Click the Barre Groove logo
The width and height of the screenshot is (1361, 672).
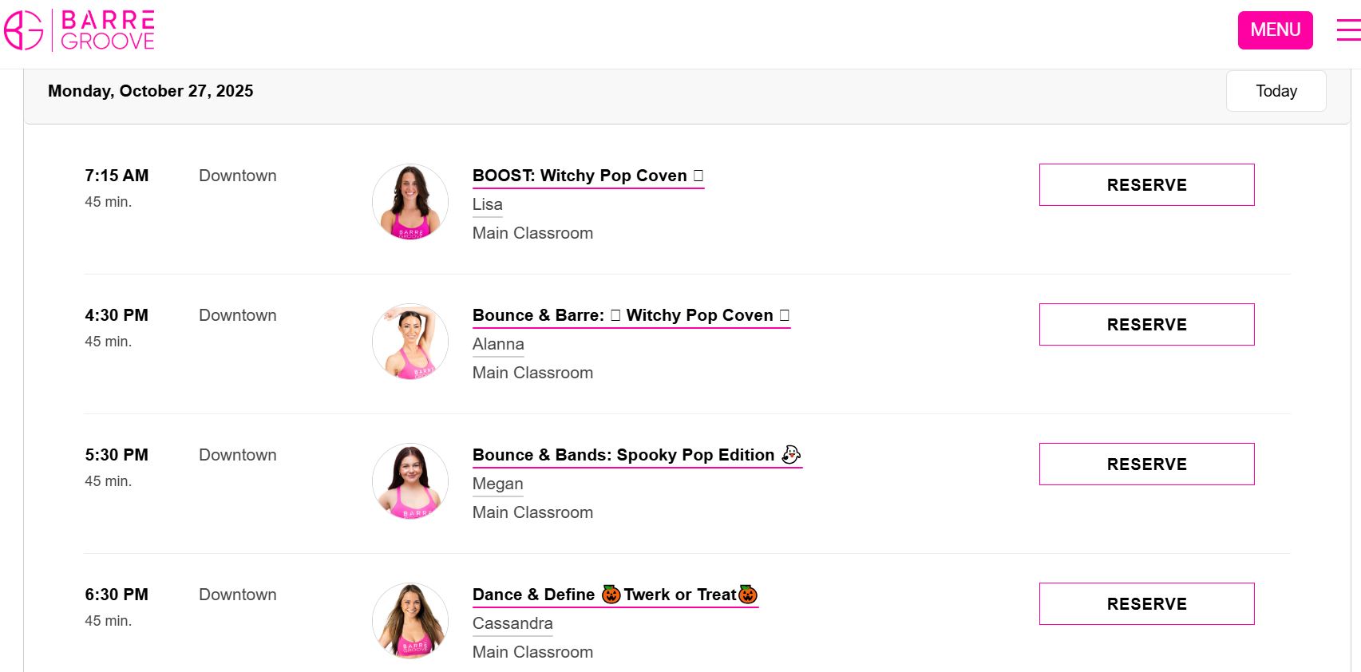80,30
